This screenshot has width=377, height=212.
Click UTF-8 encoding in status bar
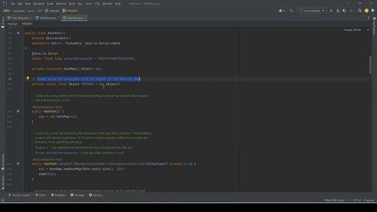(x=357, y=200)
